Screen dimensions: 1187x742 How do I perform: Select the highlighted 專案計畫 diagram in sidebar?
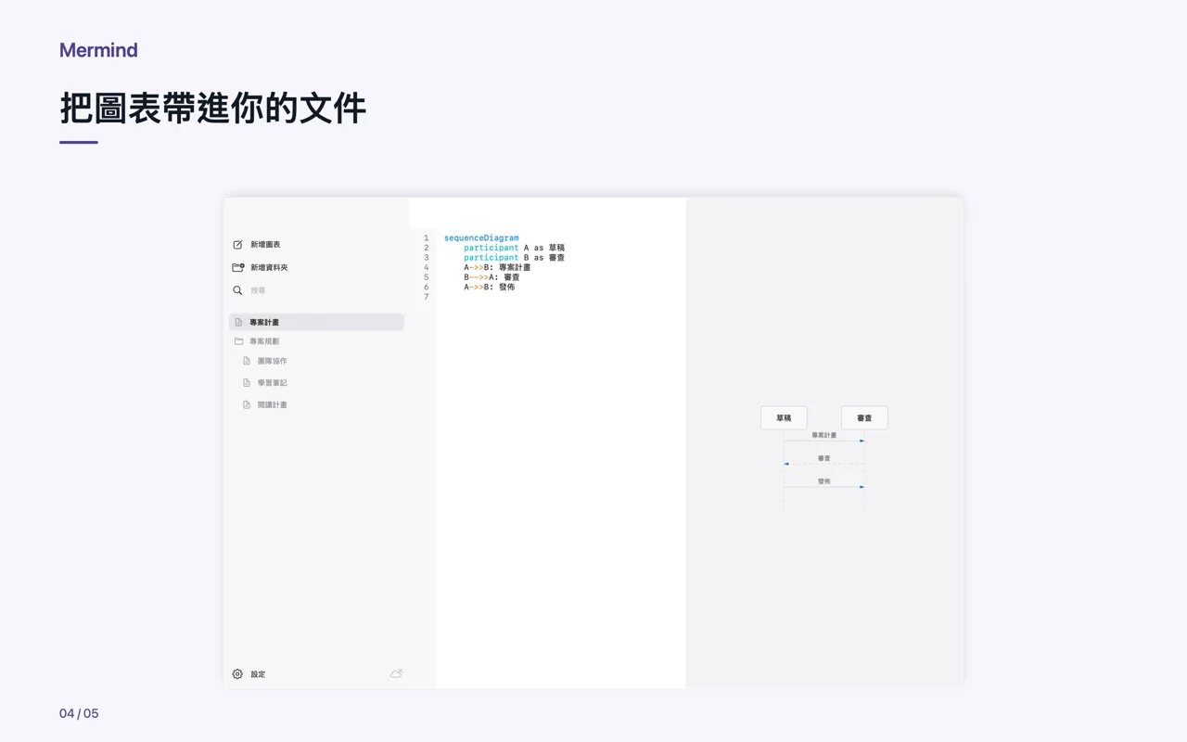click(x=316, y=322)
